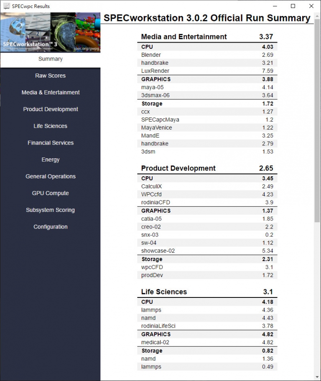Screen dimensions: 321x381
Task: Click the Blender row score 2.69
Action: coord(267,55)
